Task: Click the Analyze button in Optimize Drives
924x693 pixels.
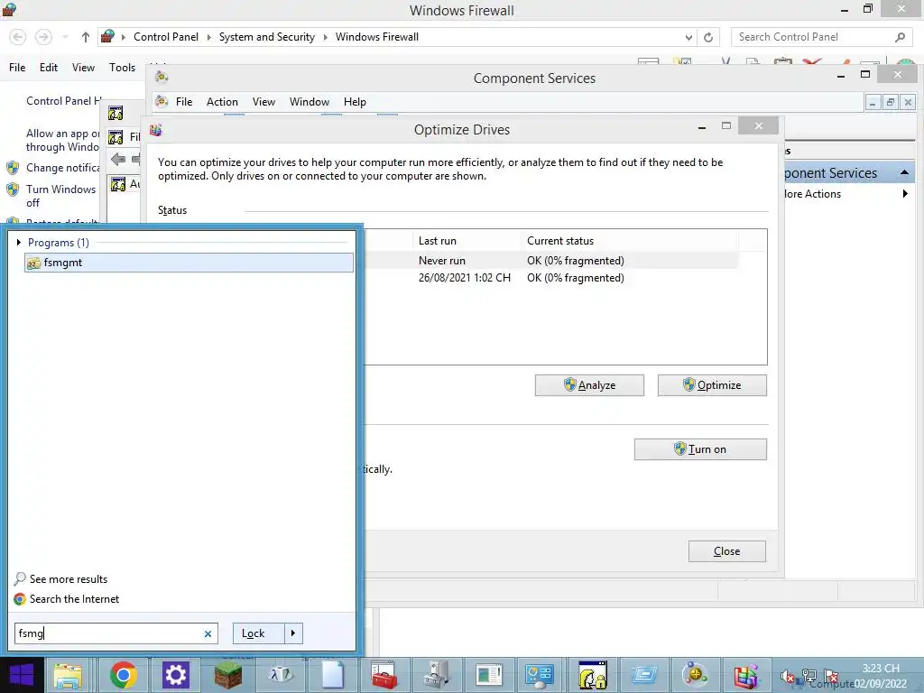Action: (x=589, y=385)
